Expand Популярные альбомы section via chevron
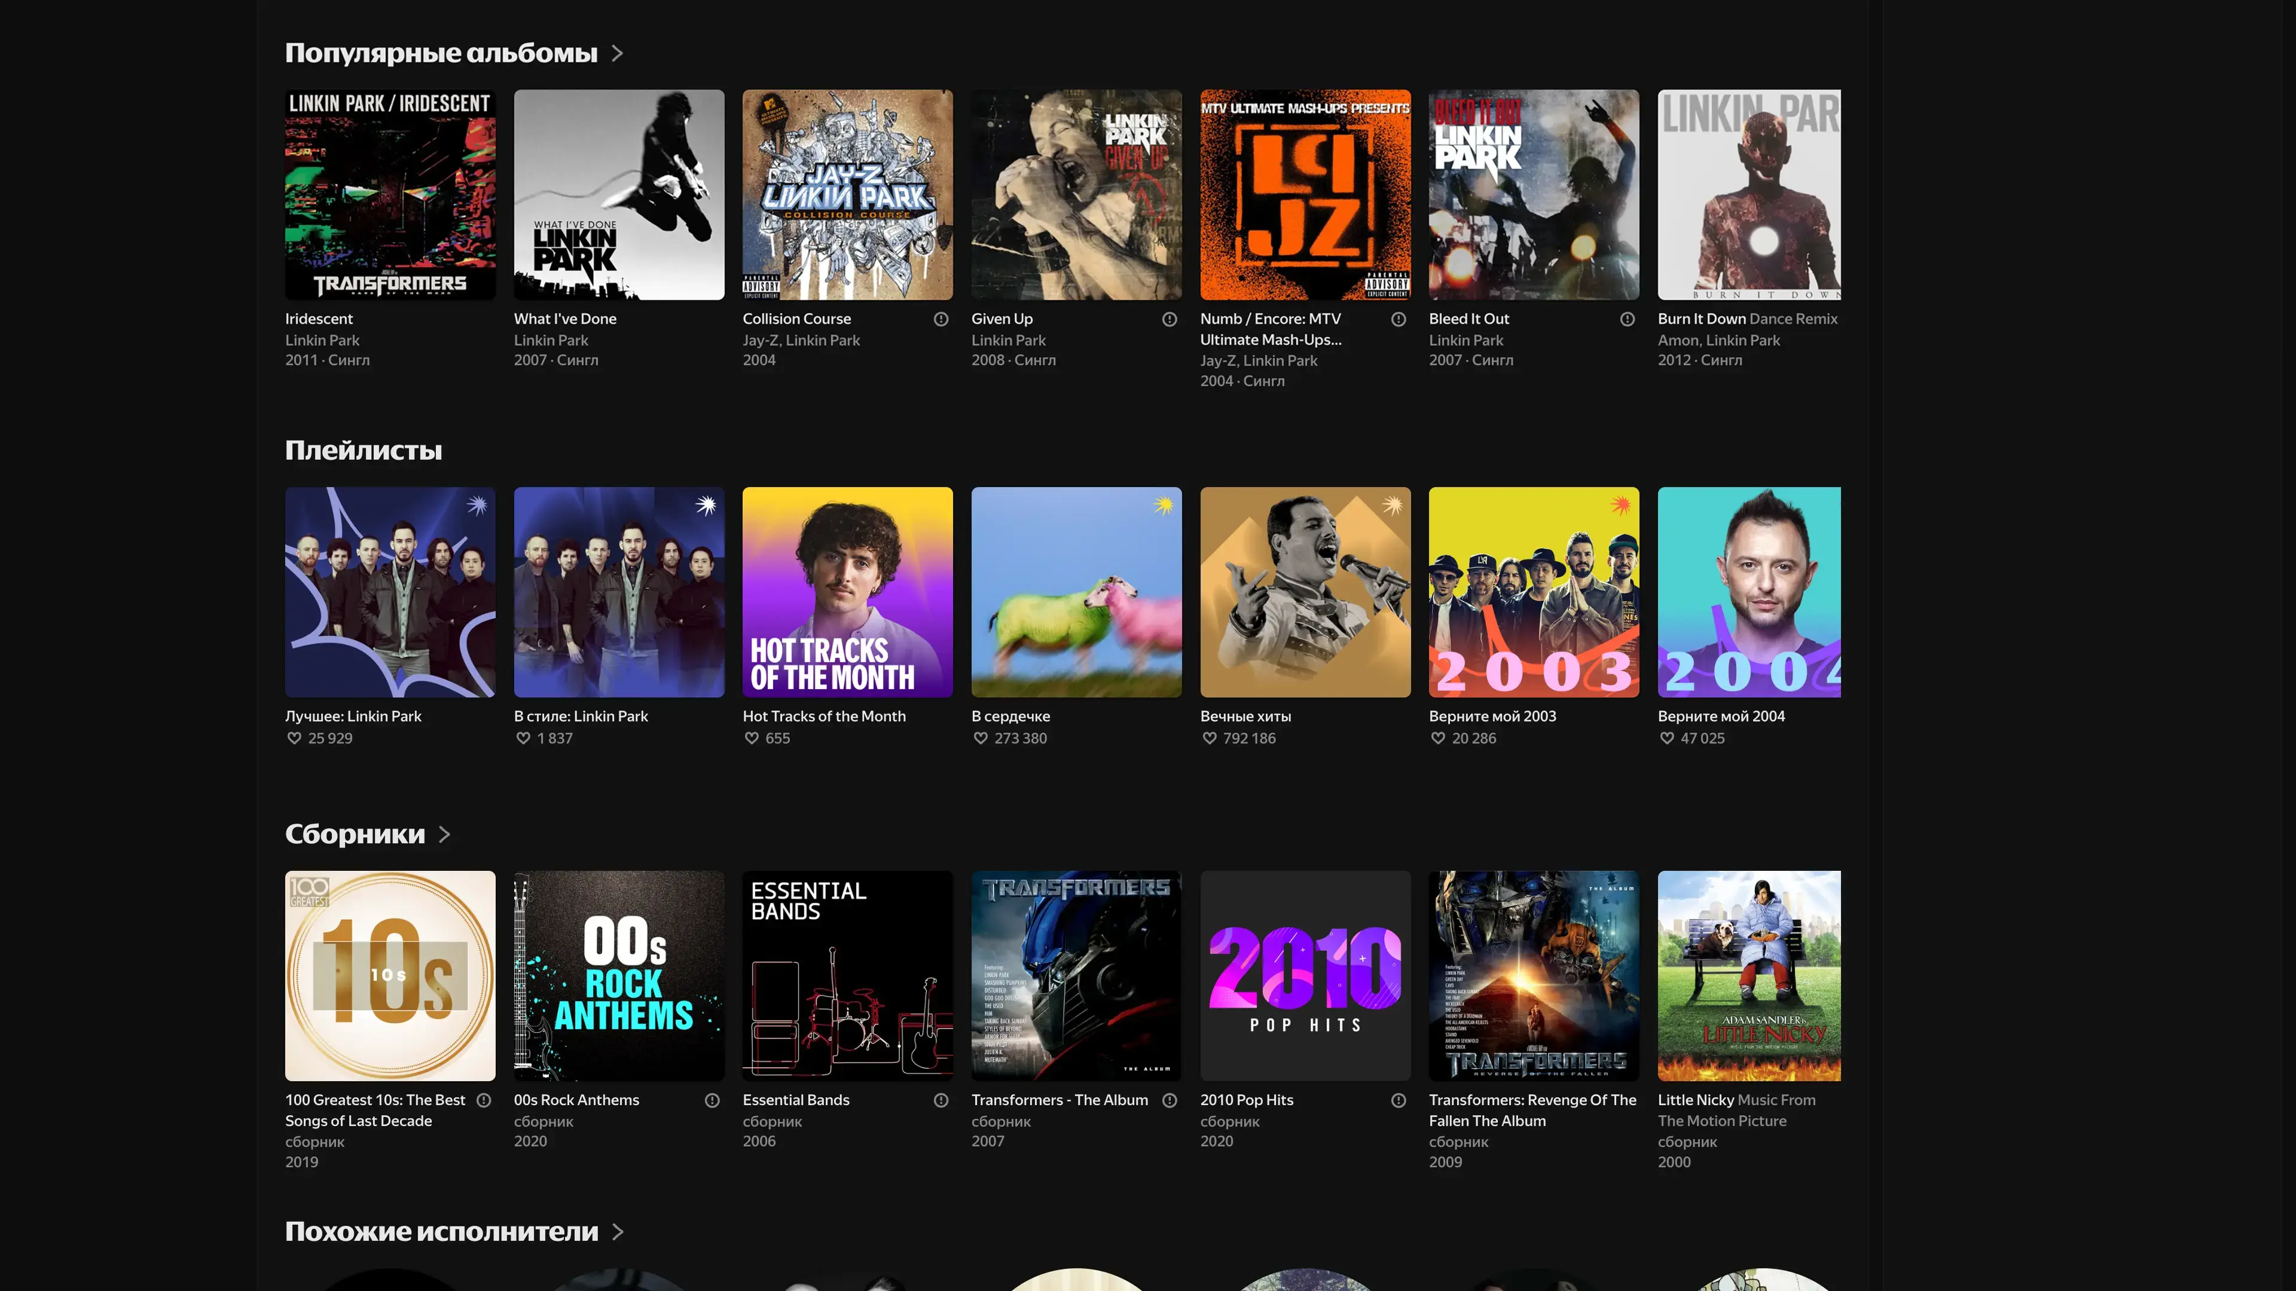Viewport: 2296px width, 1291px height. (617, 53)
